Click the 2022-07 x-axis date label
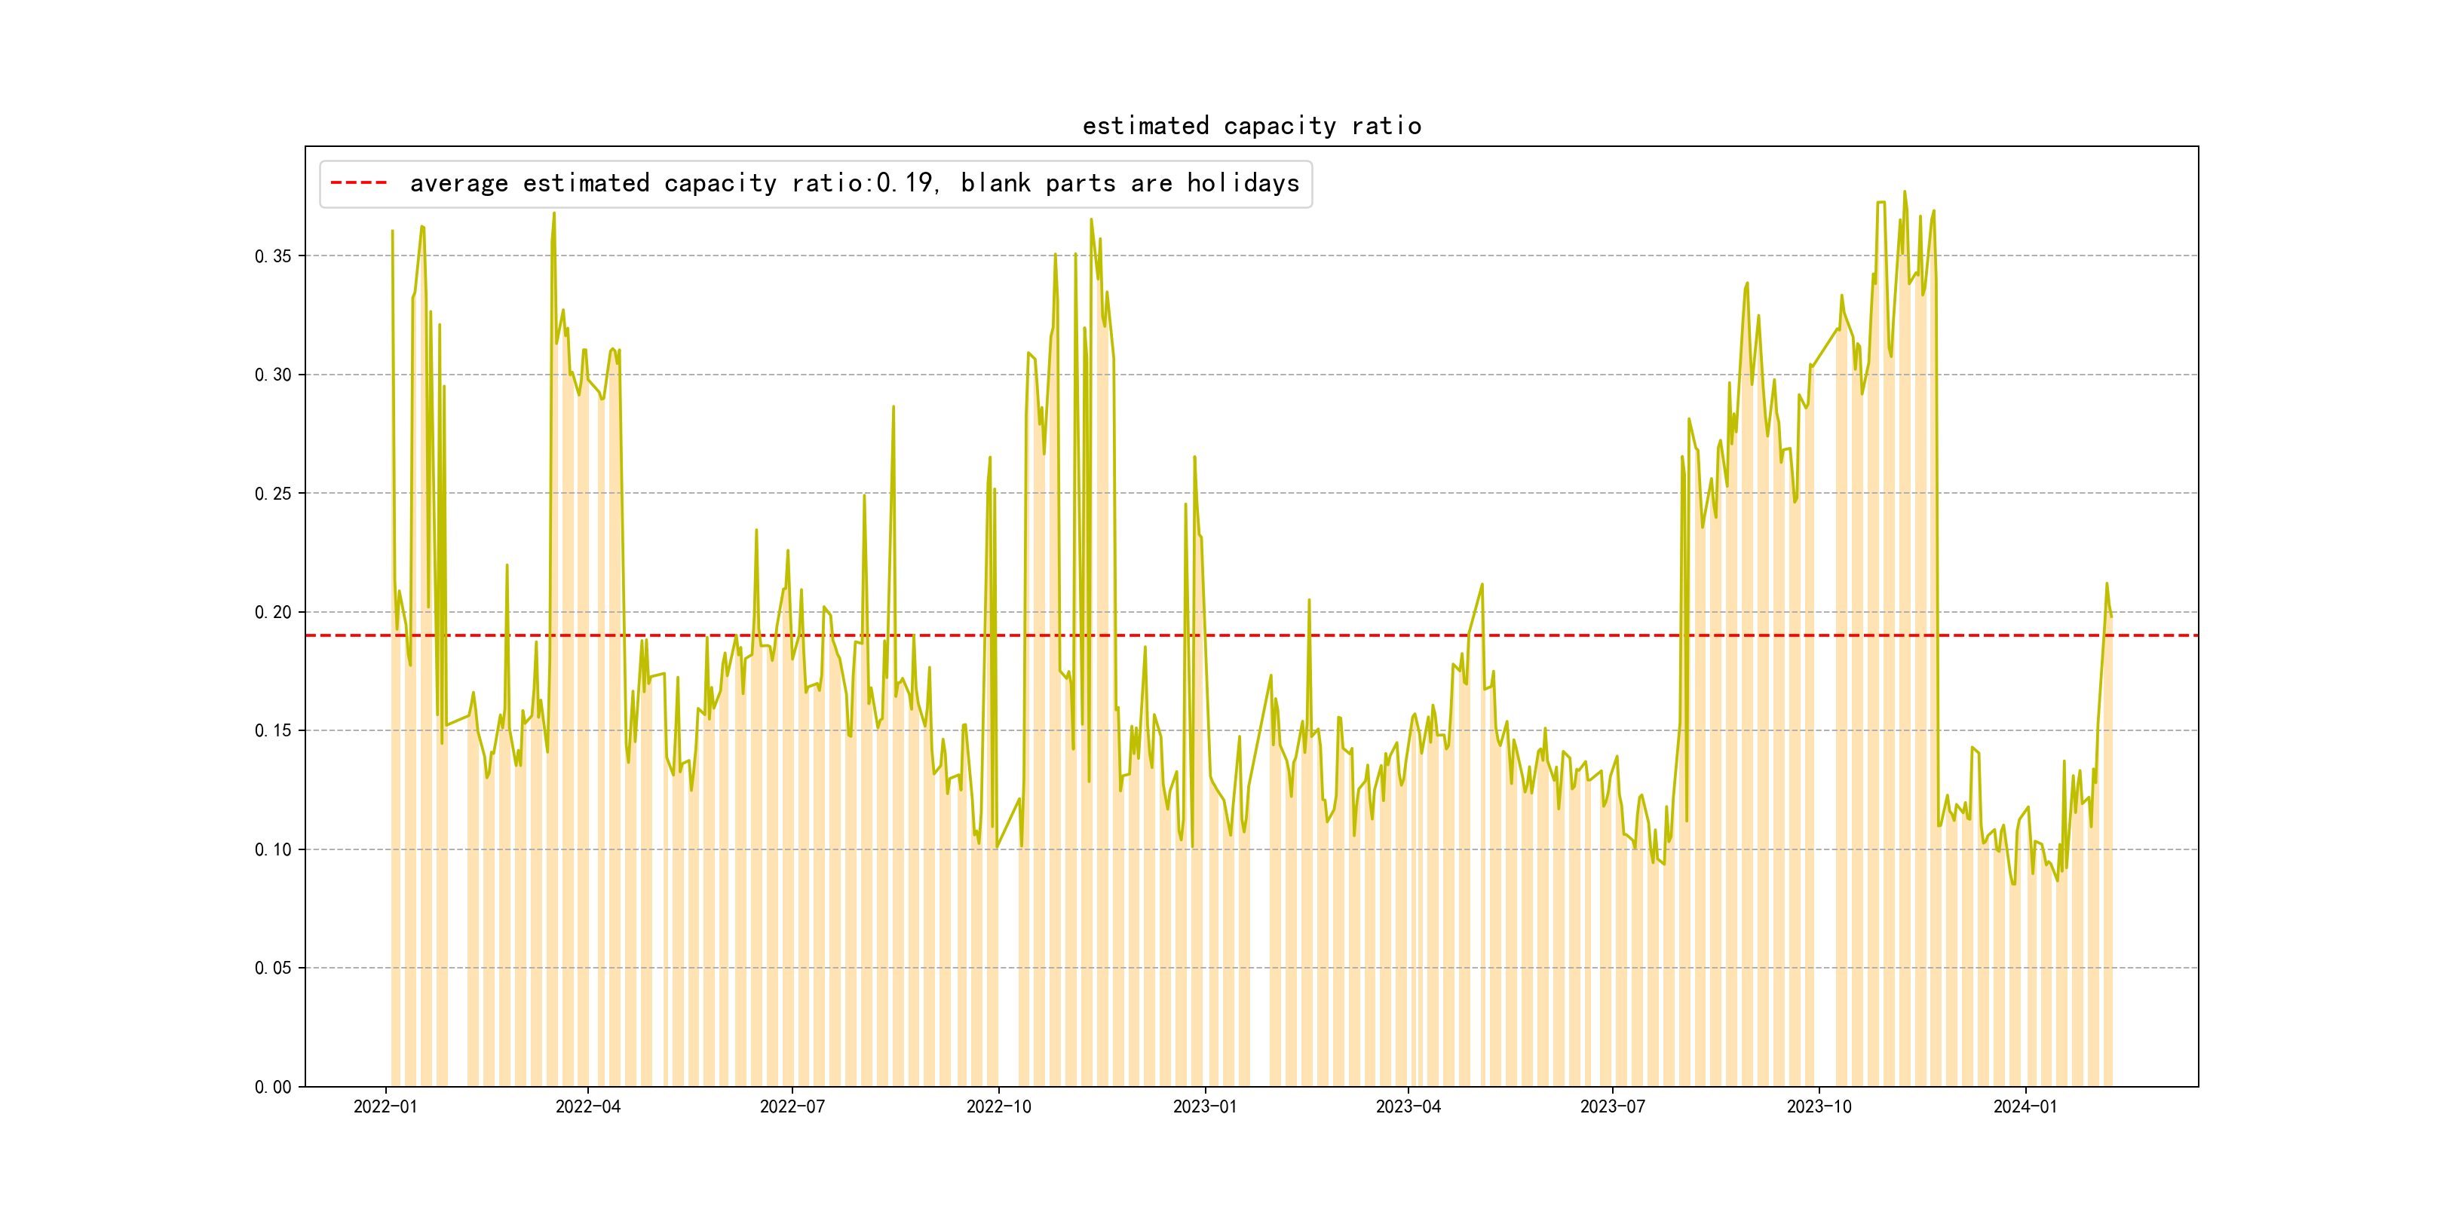Image resolution: width=2443 pixels, height=1221 pixels. pos(792,1107)
